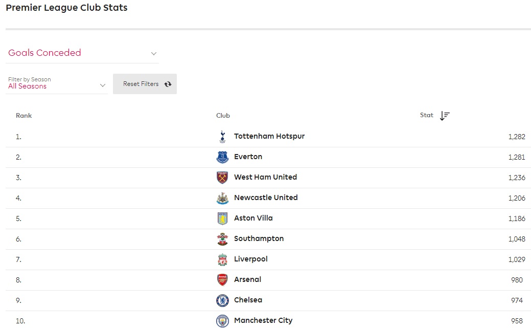Click the West Ham United crest
This screenshot has width=531, height=328.
point(222,178)
